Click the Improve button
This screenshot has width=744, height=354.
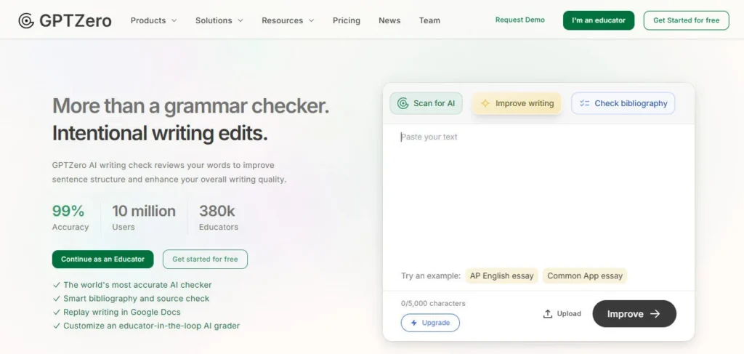[x=634, y=314]
